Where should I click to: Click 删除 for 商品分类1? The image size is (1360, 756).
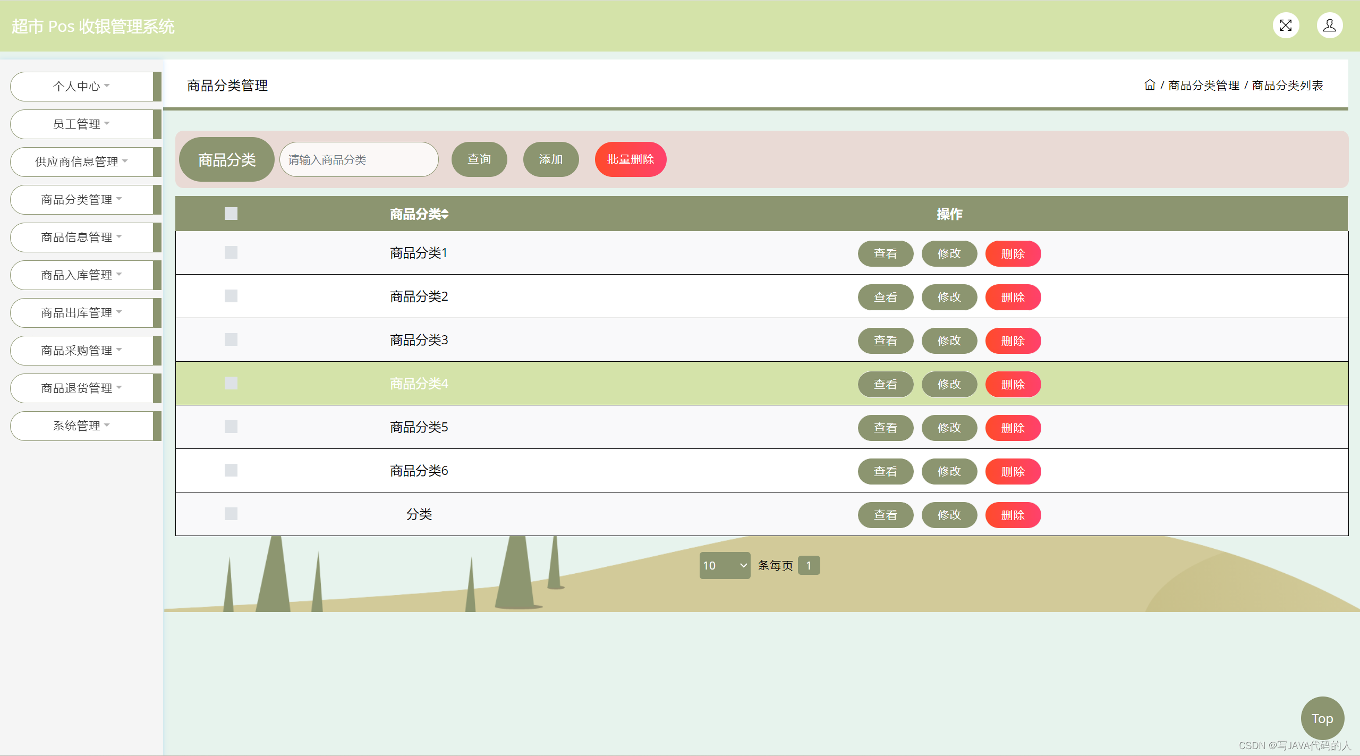click(x=1013, y=253)
